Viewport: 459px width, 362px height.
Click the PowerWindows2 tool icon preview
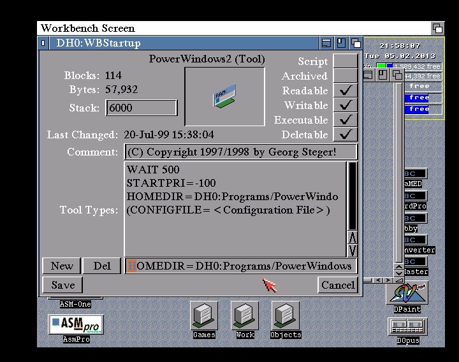(224, 96)
